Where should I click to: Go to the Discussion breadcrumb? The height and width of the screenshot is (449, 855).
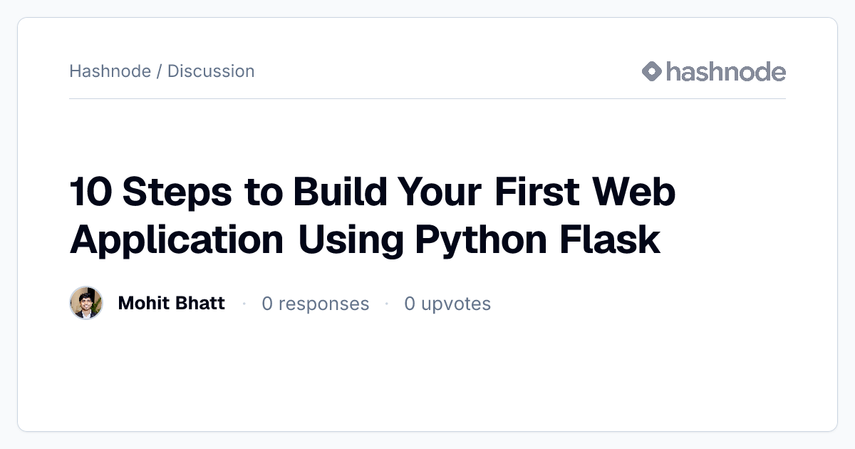pos(211,71)
